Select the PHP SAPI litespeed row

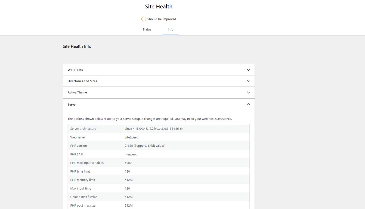[159, 154]
